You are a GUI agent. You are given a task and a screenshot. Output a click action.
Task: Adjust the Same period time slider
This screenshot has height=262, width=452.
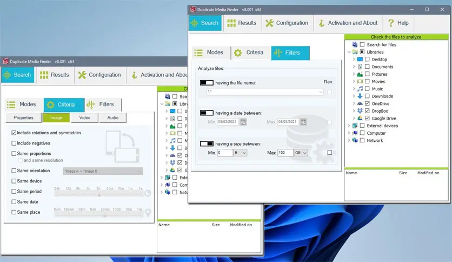pyautogui.click(x=98, y=195)
